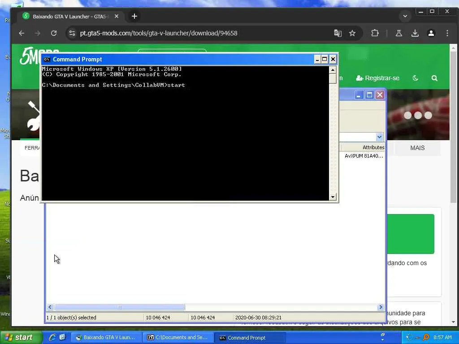Expand the tab search chevron
459x344 pixels.
405,16
